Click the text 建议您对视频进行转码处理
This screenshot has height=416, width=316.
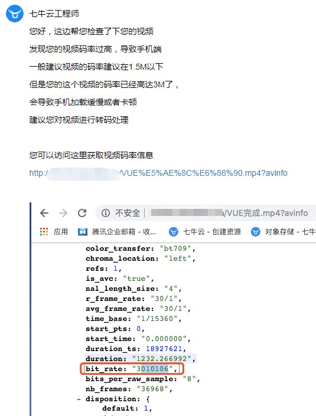[x=79, y=120]
